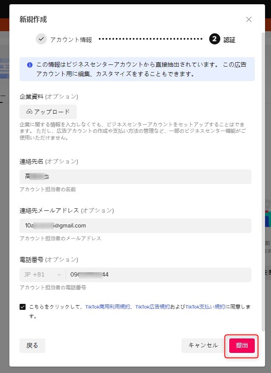The image size is (271, 373).
Task: Open the JP +81 country code dropdown
Action: pos(42,275)
